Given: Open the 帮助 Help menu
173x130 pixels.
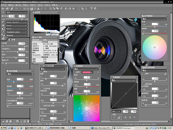Looking at the screenshot, I should [x=55, y=5].
